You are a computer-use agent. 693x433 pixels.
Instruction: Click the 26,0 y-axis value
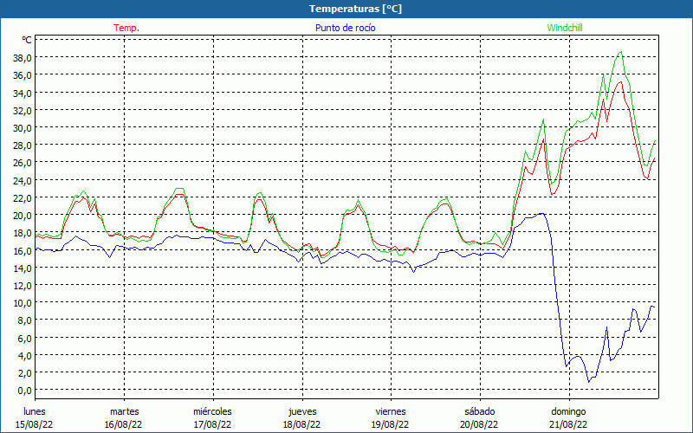(x=23, y=163)
